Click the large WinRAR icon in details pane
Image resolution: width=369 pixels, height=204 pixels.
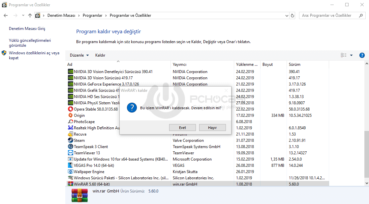point(79,195)
